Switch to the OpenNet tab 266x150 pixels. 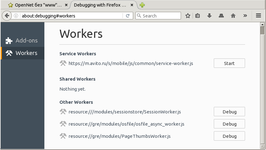[35, 5]
